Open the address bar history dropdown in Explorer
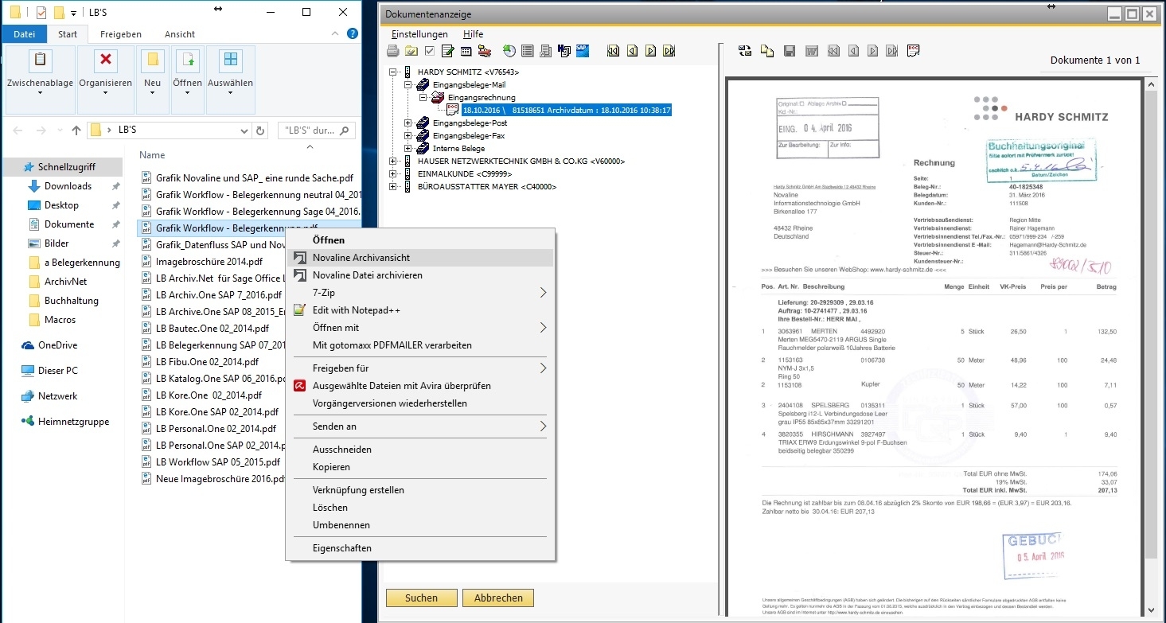 coord(244,130)
